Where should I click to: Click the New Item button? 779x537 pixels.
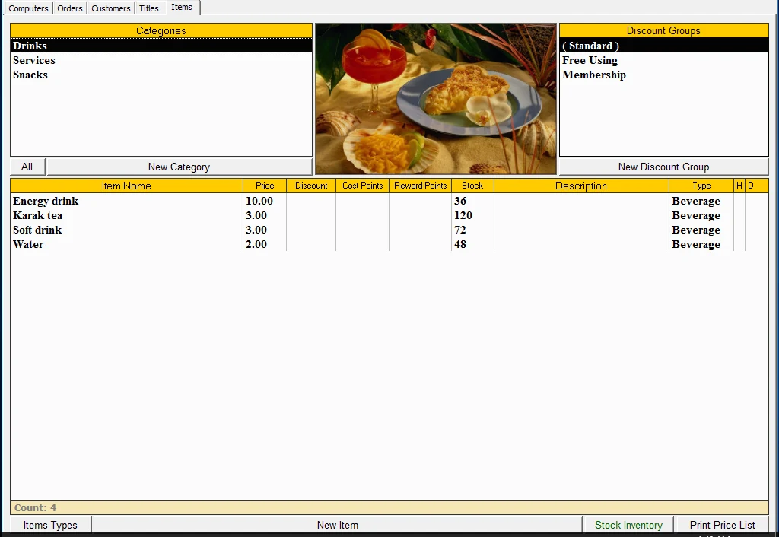pyautogui.click(x=337, y=525)
